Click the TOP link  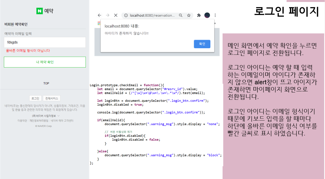(46, 83)
